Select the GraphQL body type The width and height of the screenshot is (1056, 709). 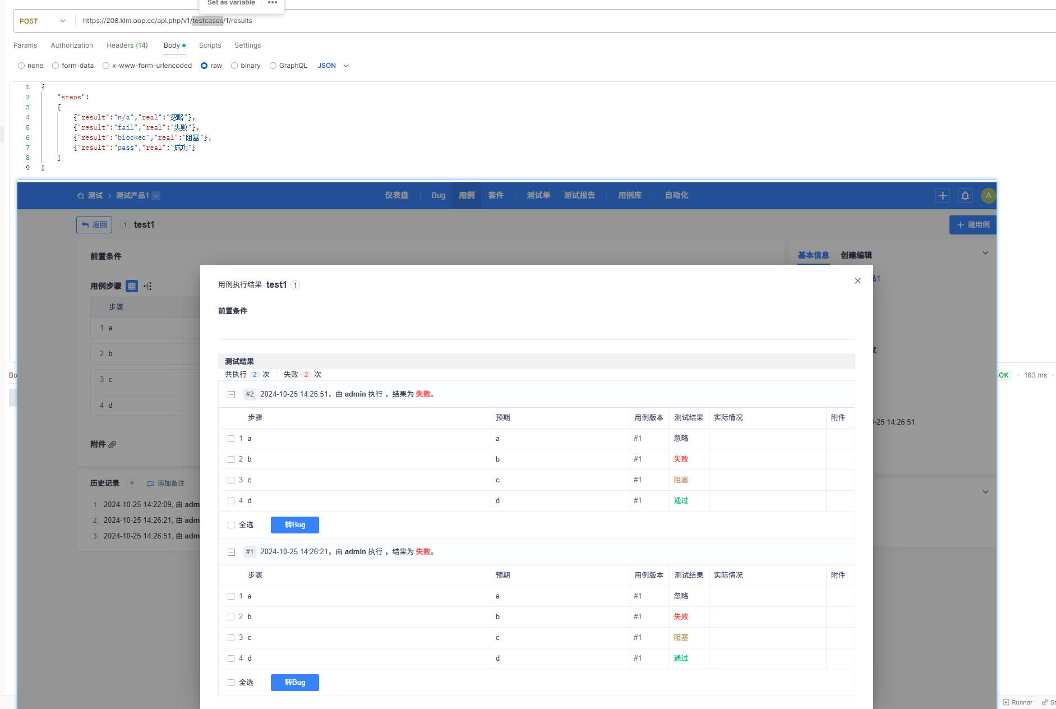tap(273, 66)
